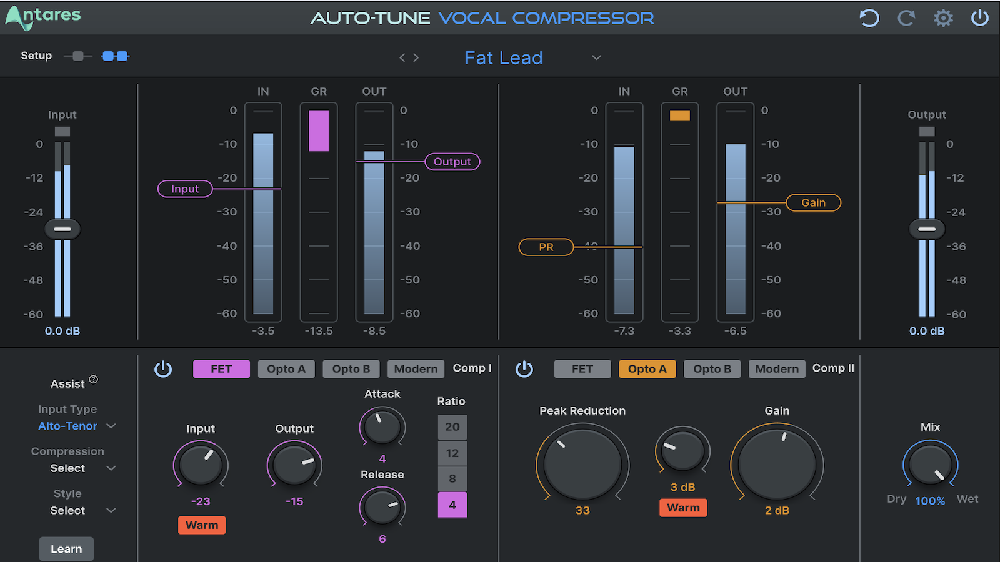The width and height of the screenshot is (1000, 562).
Task: Toggle the Comp II power switch
Action: pyautogui.click(x=525, y=369)
